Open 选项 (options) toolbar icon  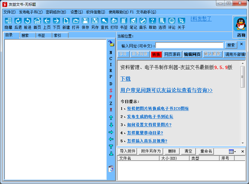point(162,21)
